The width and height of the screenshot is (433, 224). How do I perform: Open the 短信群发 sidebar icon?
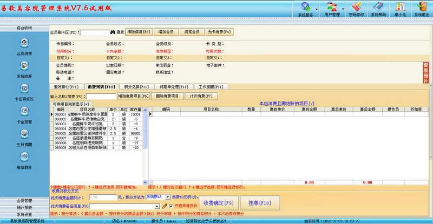point(24,157)
